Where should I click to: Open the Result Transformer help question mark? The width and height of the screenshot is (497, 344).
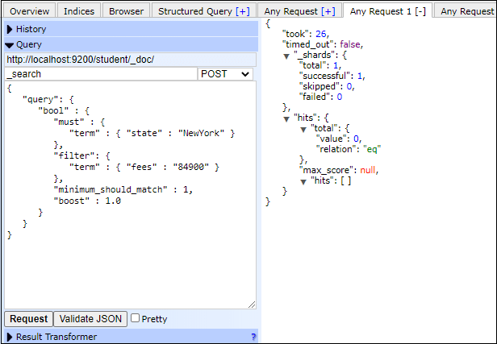(x=253, y=337)
